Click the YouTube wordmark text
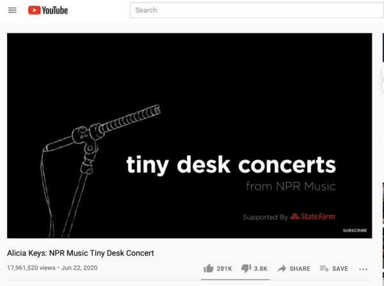 click(x=55, y=10)
